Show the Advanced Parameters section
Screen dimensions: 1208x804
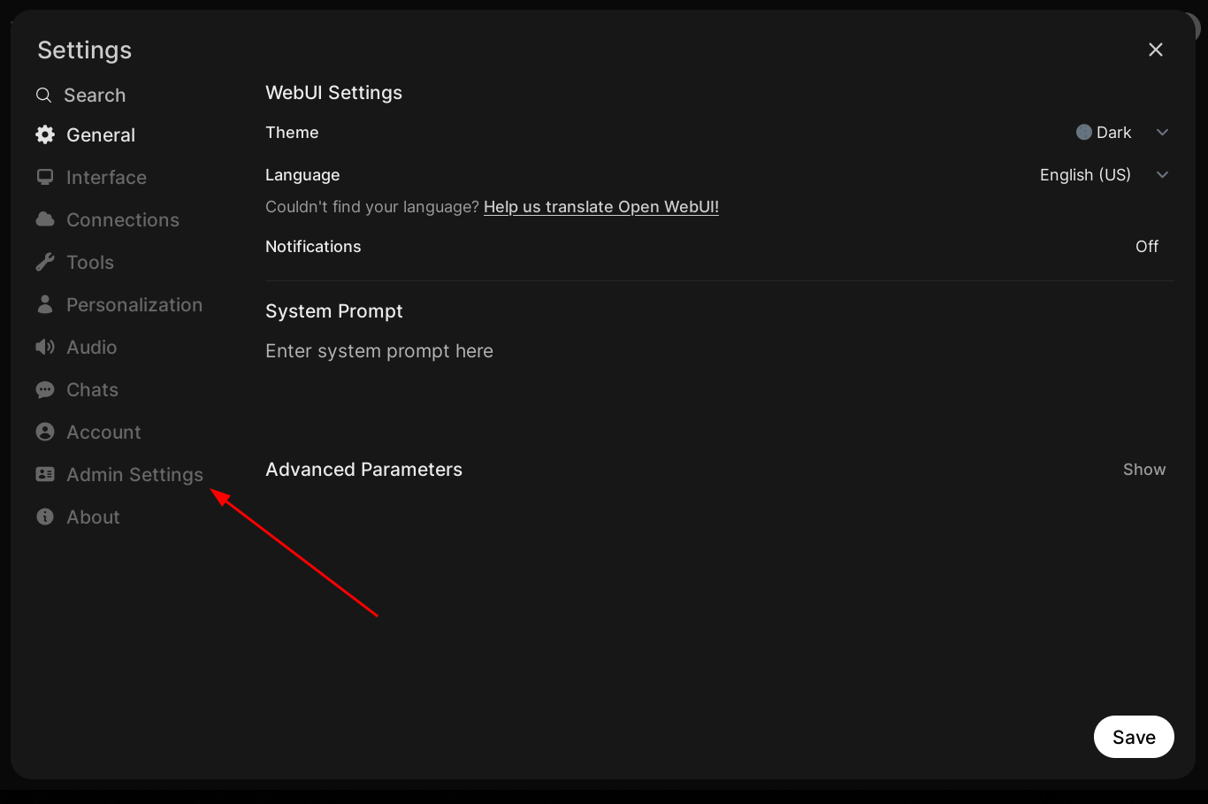[x=1143, y=470]
